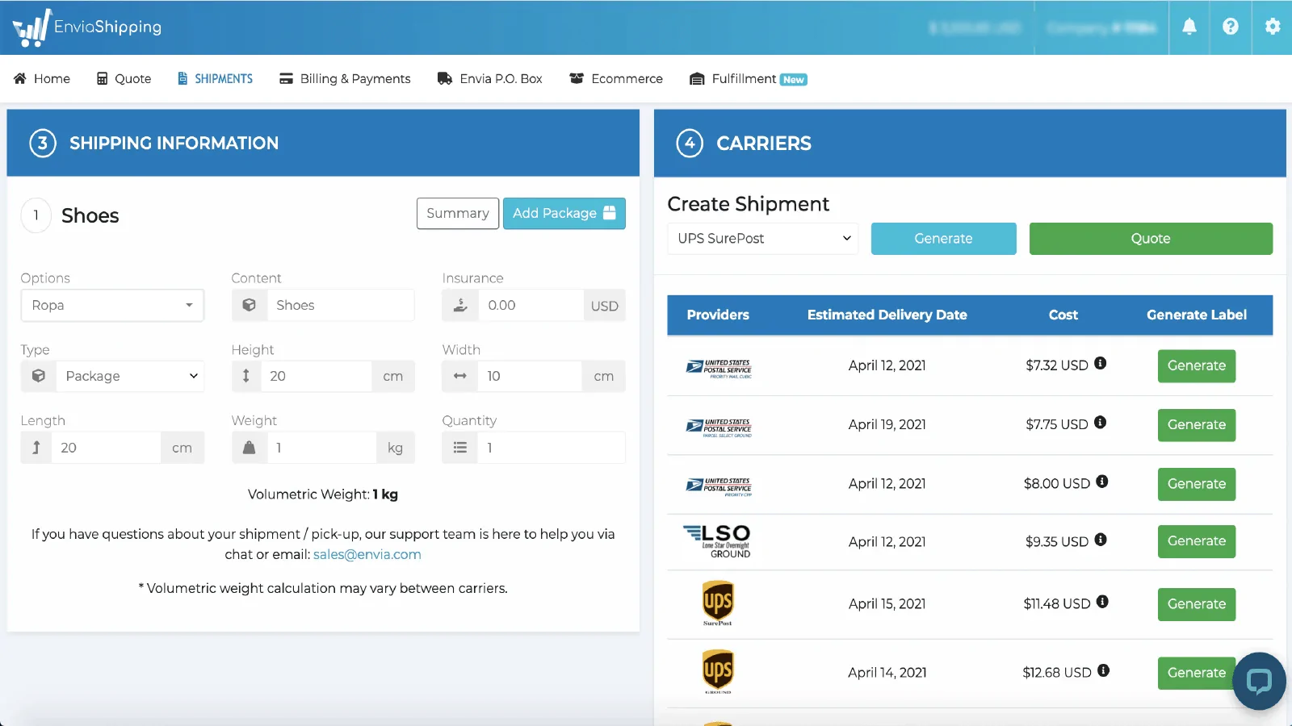Image resolution: width=1292 pixels, height=726 pixels.
Task: Open the Ecommerce menu item
Action: (x=616, y=79)
